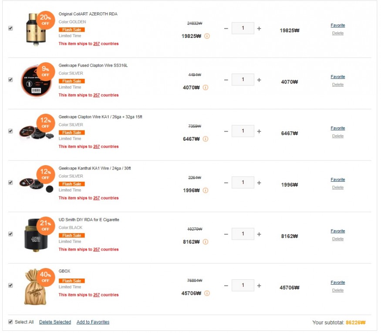Toggle the Select All checkbox

coord(10,322)
